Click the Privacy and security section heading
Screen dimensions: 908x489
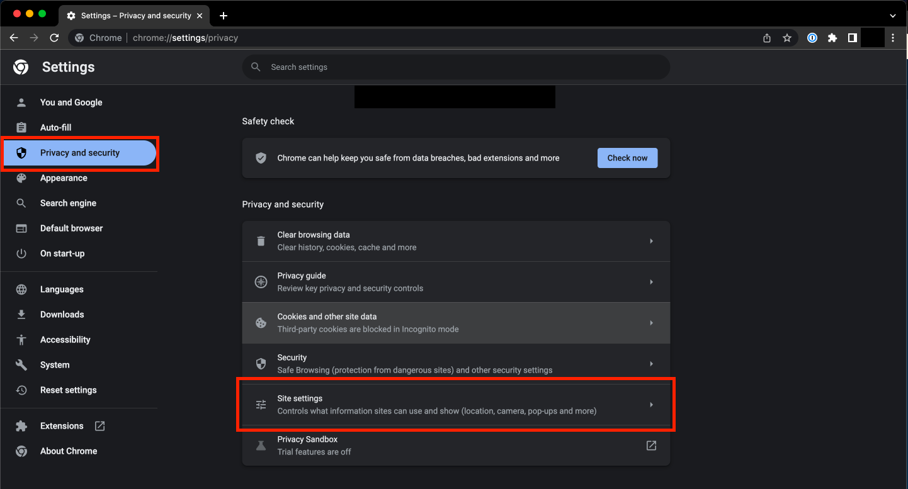click(x=283, y=204)
